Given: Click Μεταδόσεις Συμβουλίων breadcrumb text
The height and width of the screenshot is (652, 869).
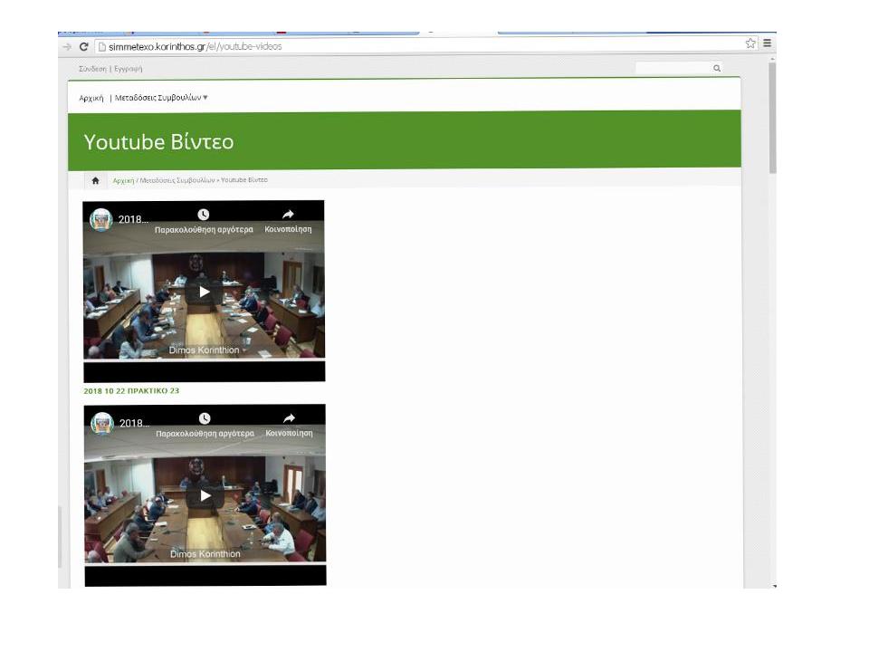Looking at the screenshot, I should (177, 180).
